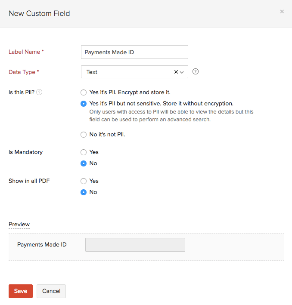Click the help icon beside Data Type

pos(196,72)
